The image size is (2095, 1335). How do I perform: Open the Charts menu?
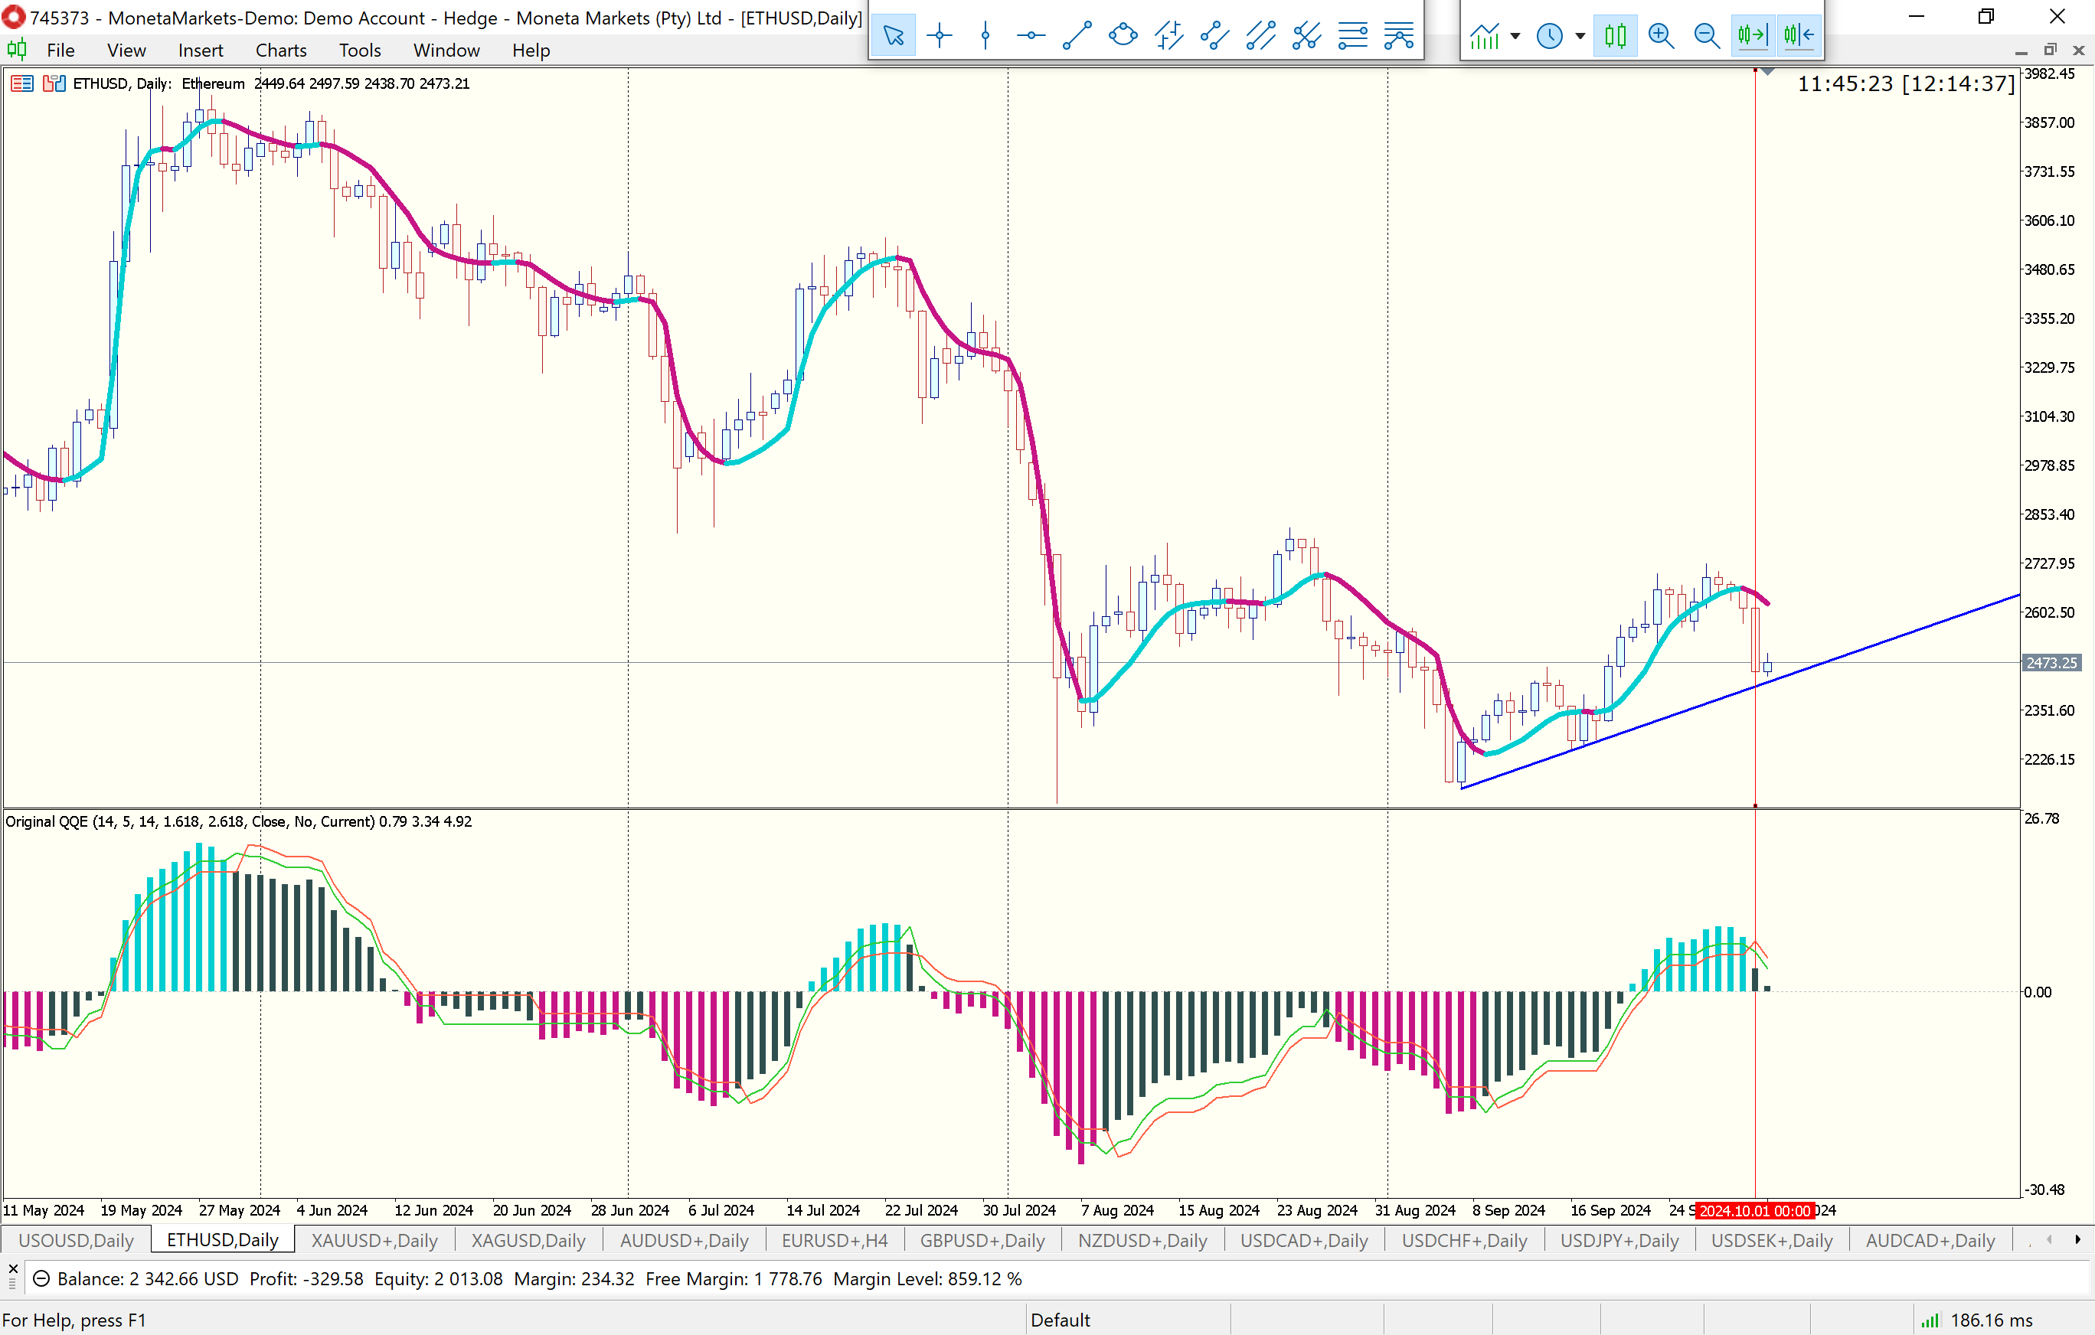point(280,51)
